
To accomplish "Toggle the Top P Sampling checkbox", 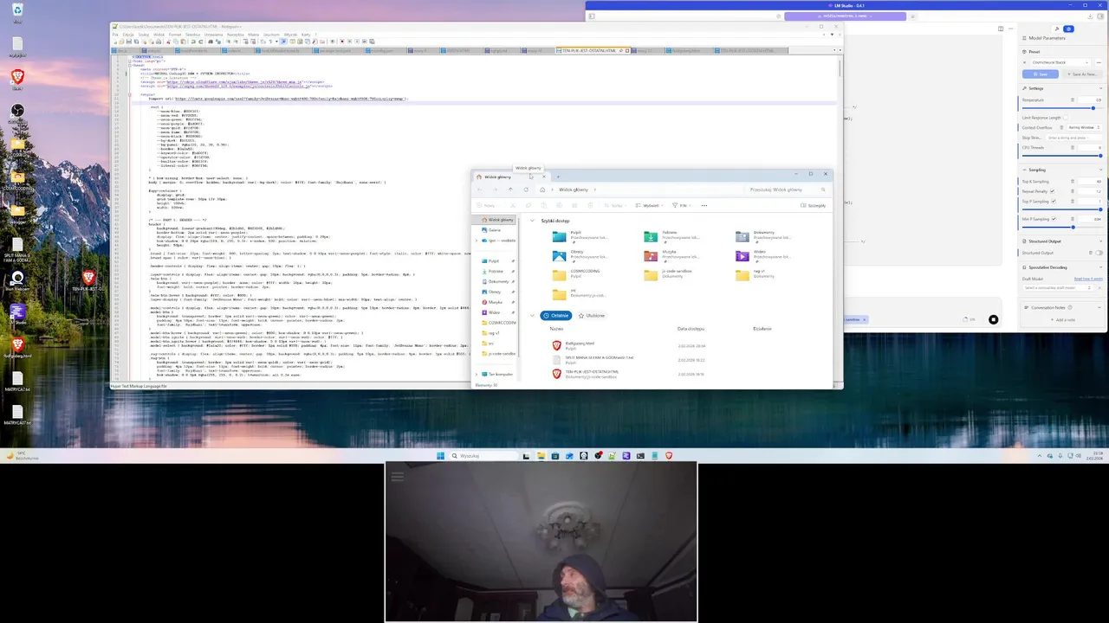I will pos(1054,202).
